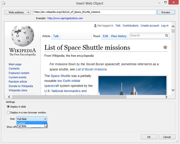Confirm with the OK button
This screenshot has width=180, height=144.
click(149, 137)
